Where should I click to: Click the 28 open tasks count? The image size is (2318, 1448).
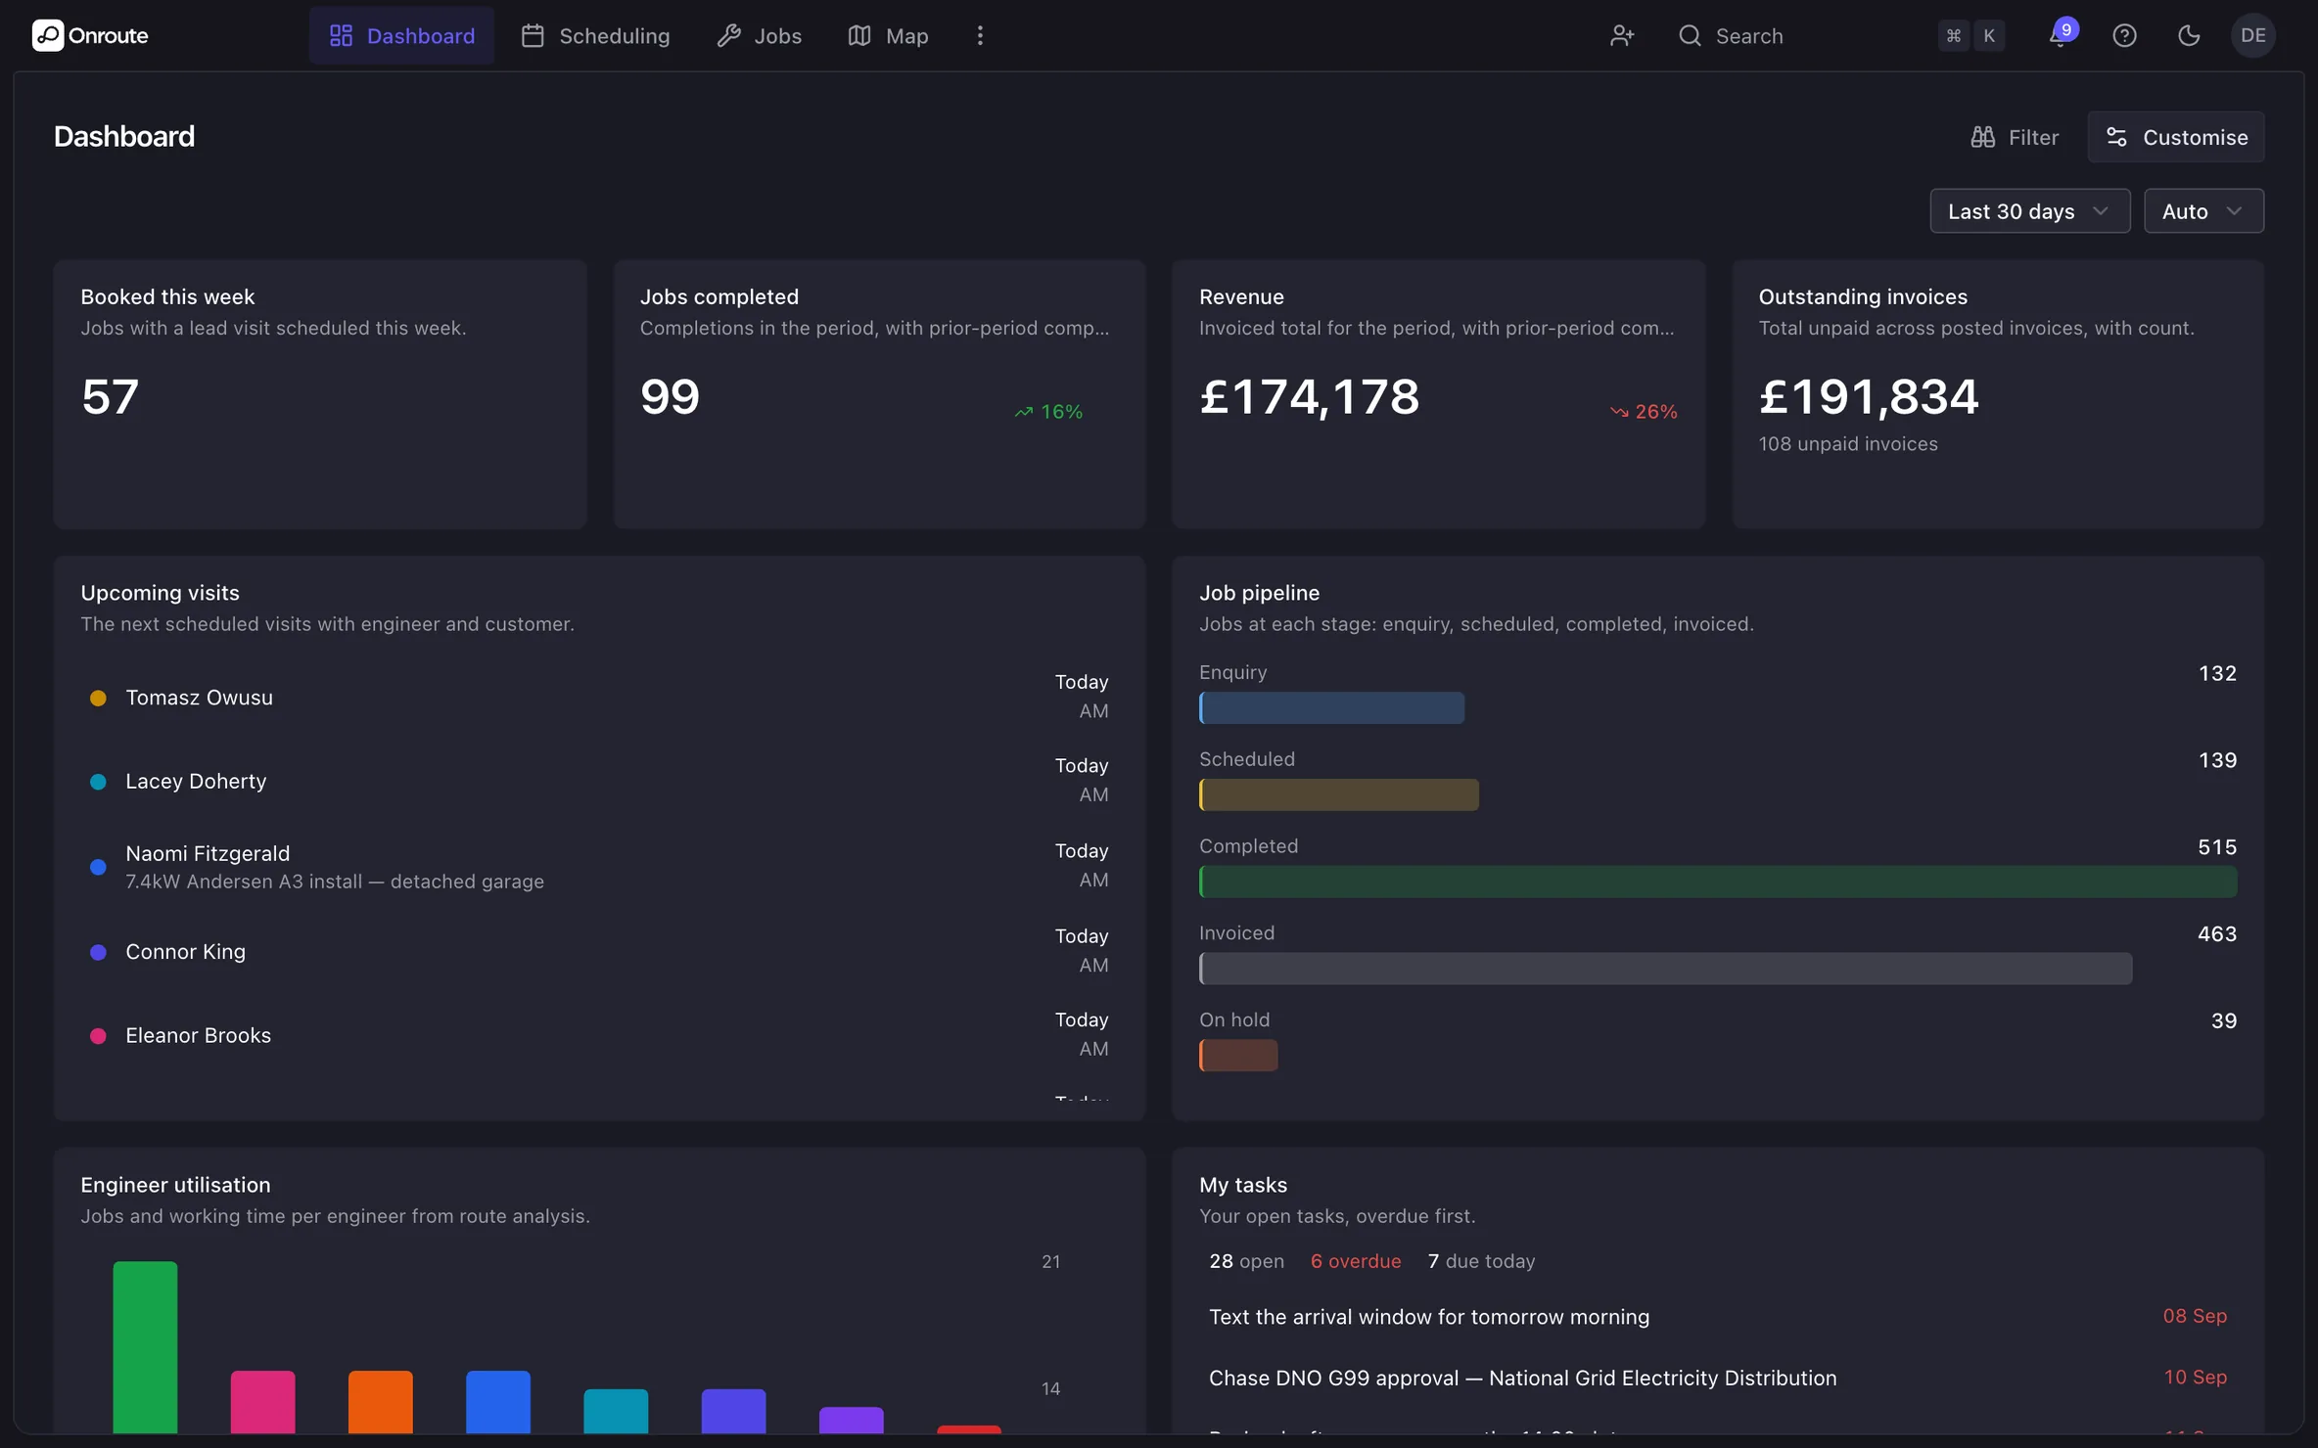[x=1246, y=1261]
